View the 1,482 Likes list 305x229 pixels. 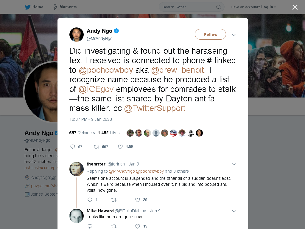(x=109, y=133)
